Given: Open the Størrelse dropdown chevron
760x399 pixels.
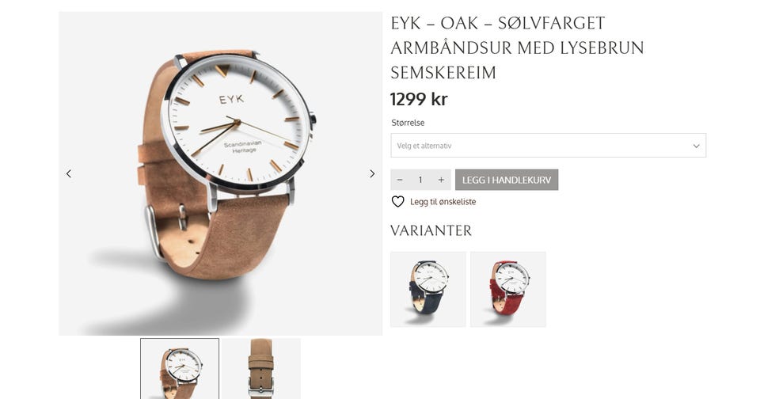Looking at the screenshot, I should pyautogui.click(x=696, y=146).
